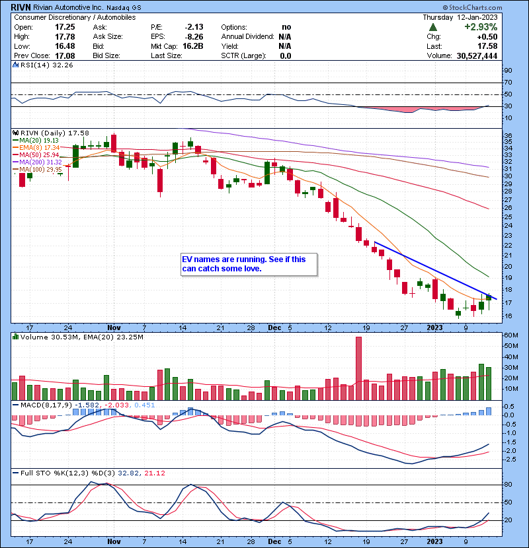The height and width of the screenshot is (548, 529).
Task: Click the MACD histogram value 0.451
Action: click(145, 405)
